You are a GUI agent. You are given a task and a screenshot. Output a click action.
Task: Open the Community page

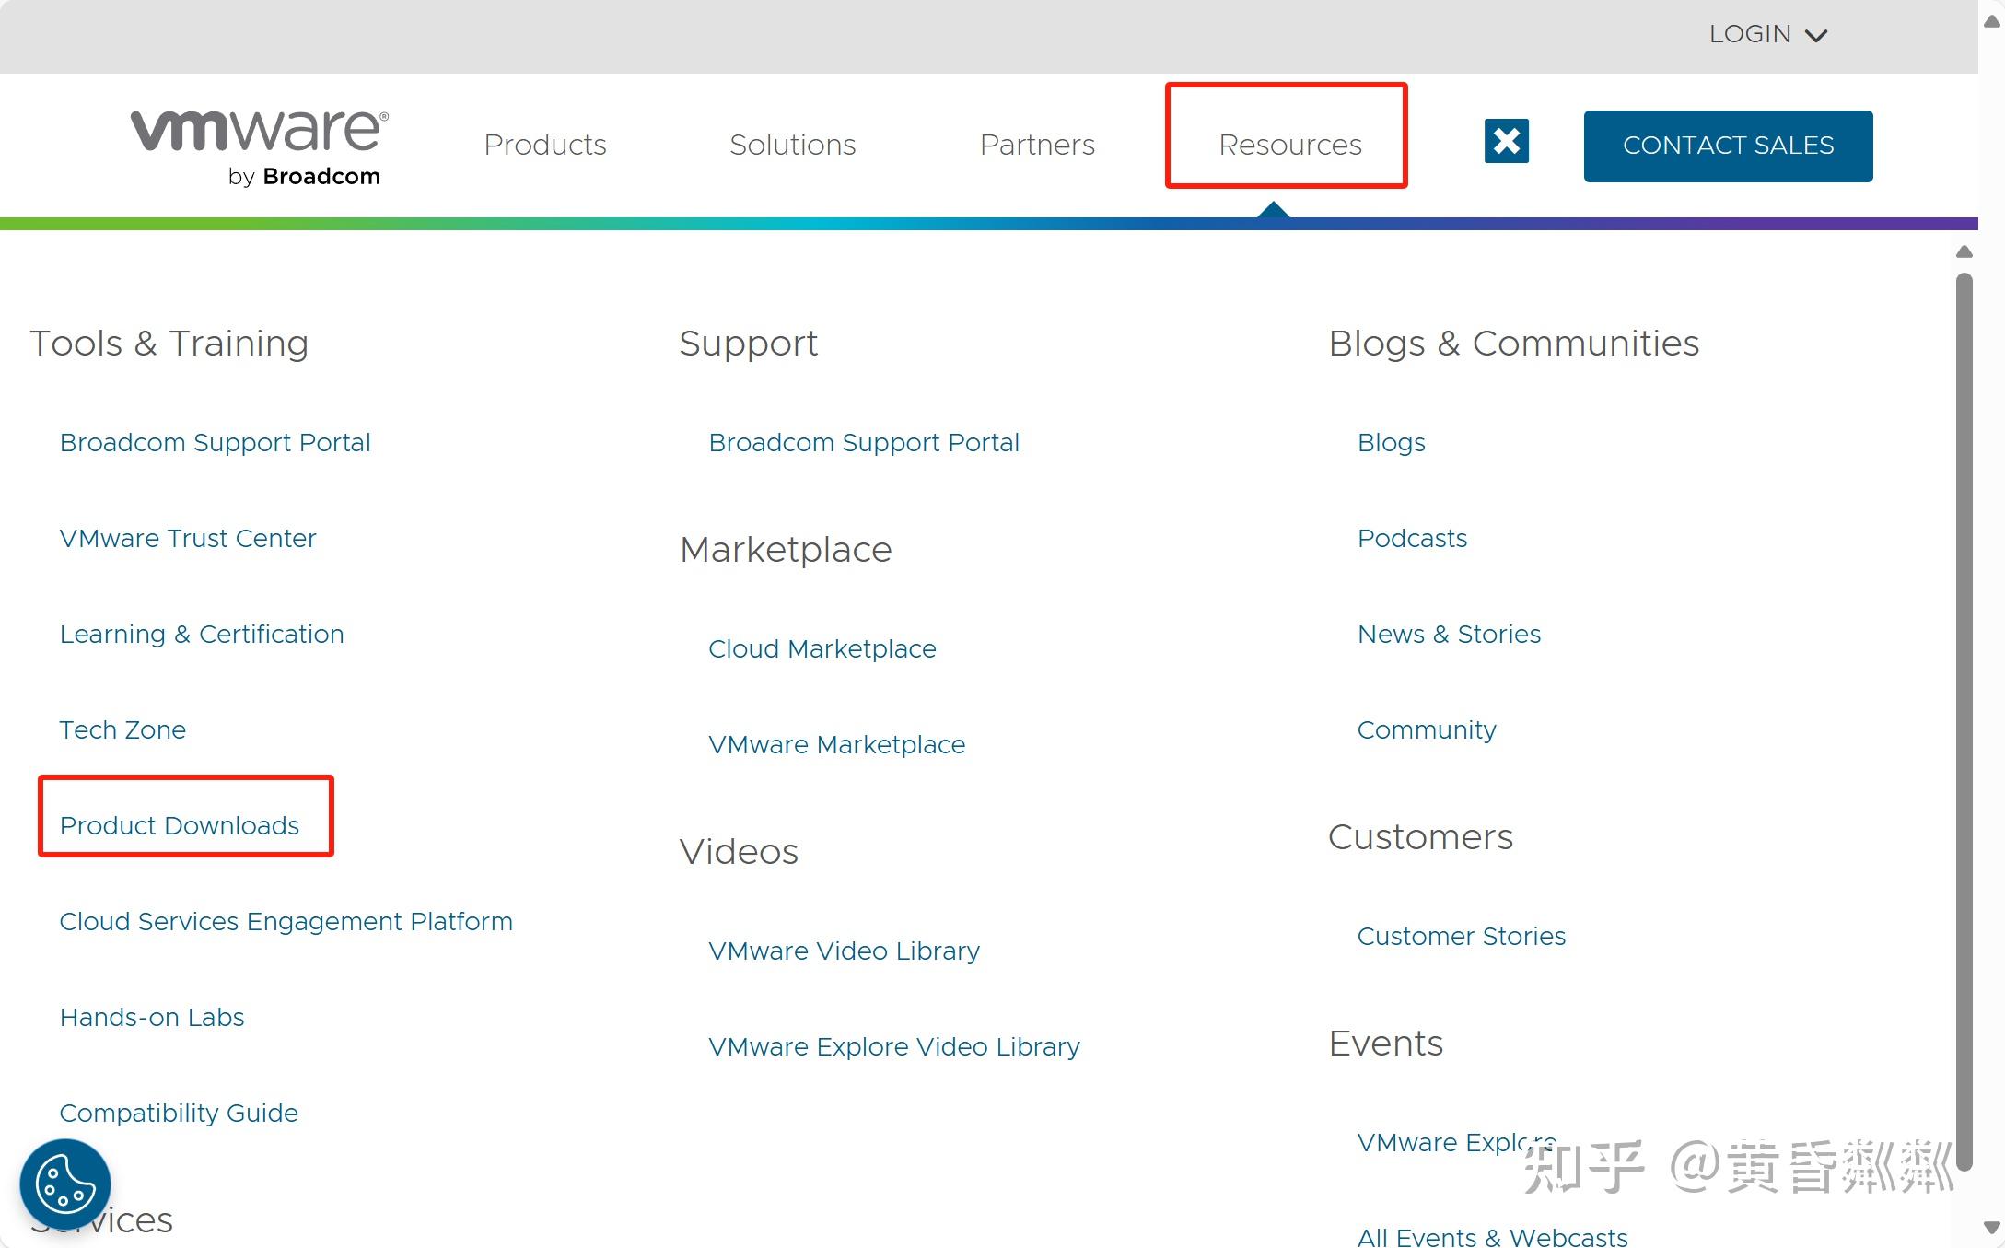[x=1427, y=729]
